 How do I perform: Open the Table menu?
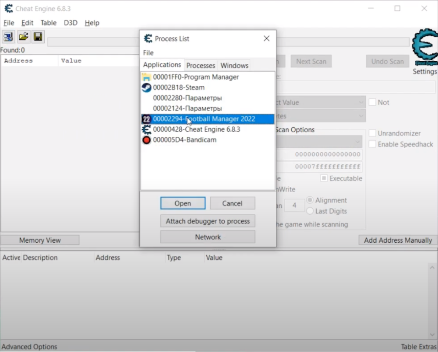(x=48, y=23)
